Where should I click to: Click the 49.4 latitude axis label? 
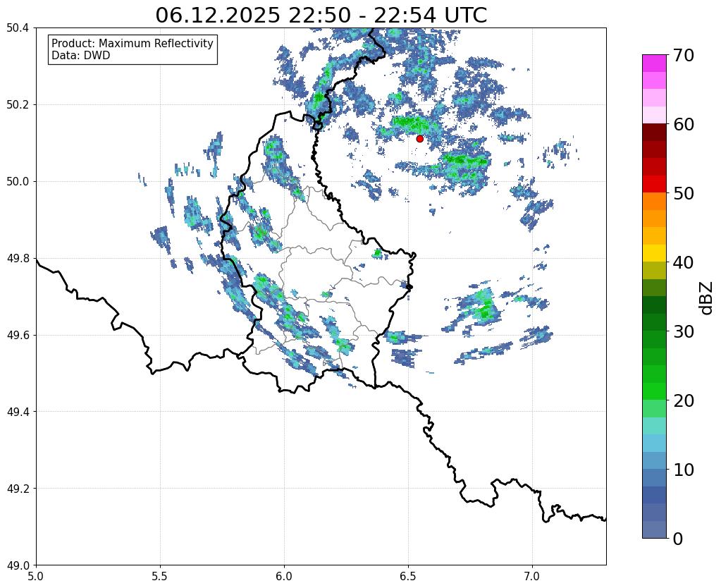[18, 412]
